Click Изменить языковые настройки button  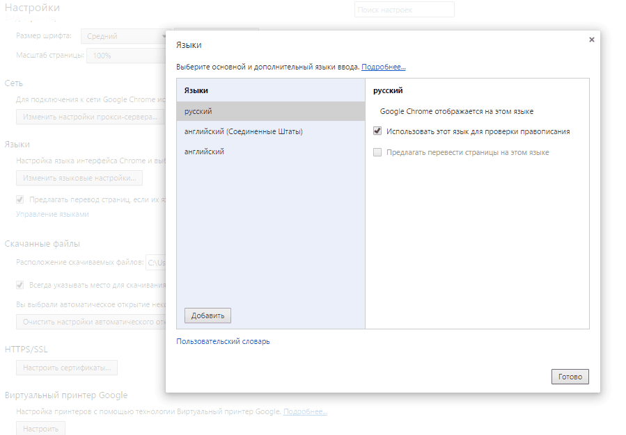pos(79,178)
